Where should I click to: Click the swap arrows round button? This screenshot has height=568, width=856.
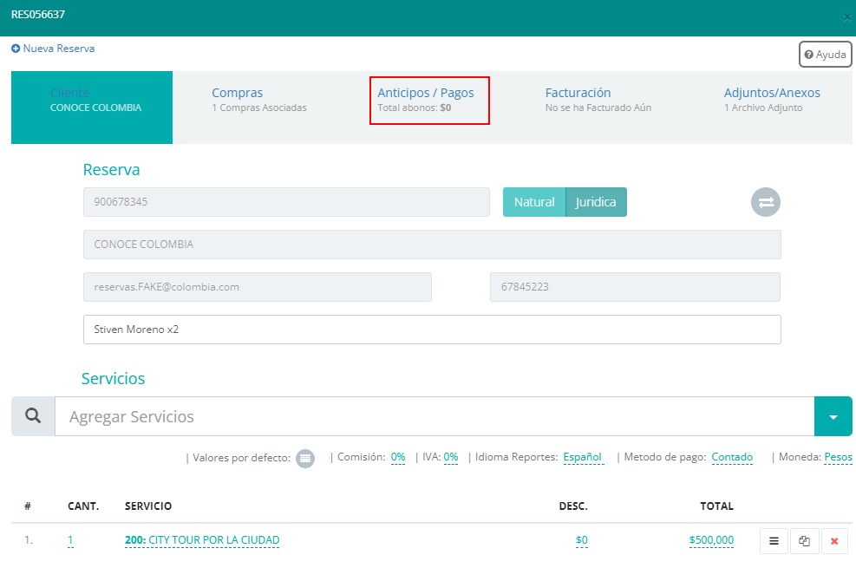click(x=766, y=202)
